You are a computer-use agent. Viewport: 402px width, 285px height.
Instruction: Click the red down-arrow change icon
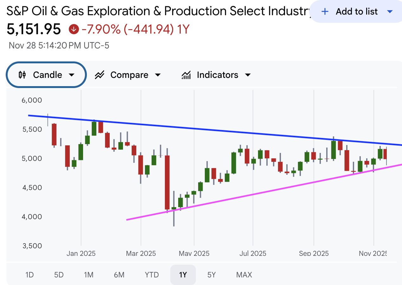[x=74, y=30]
